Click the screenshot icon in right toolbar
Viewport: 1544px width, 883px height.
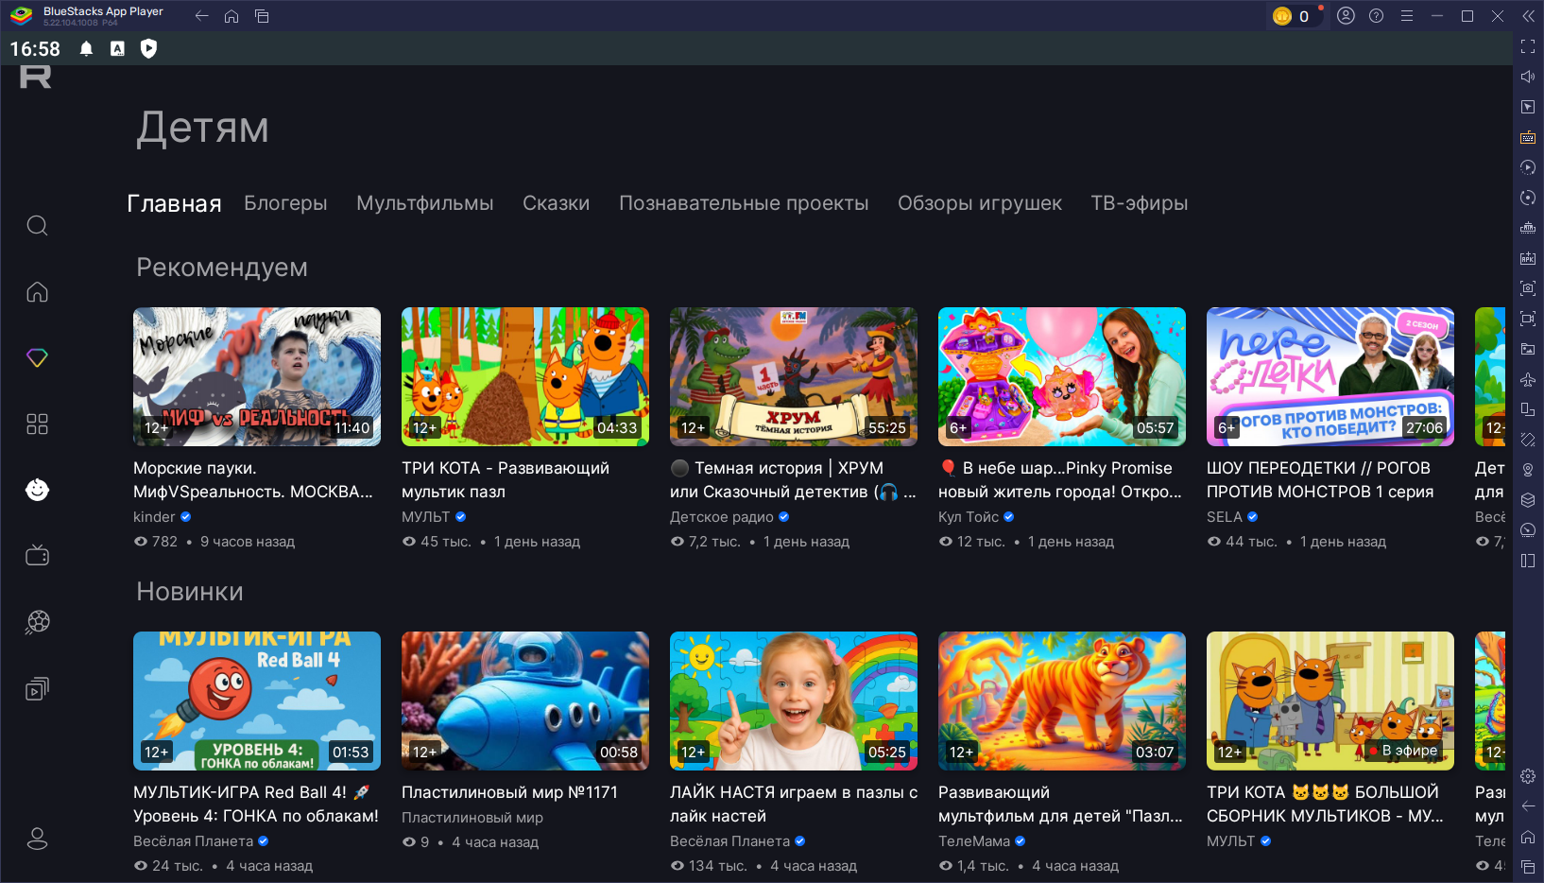(1528, 288)
